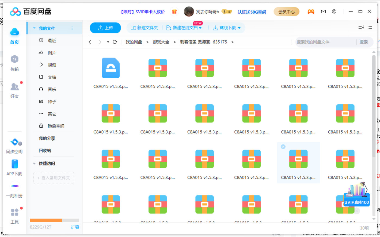Focus the 搜索我的网盘文件 search field

tap(326, 42)
